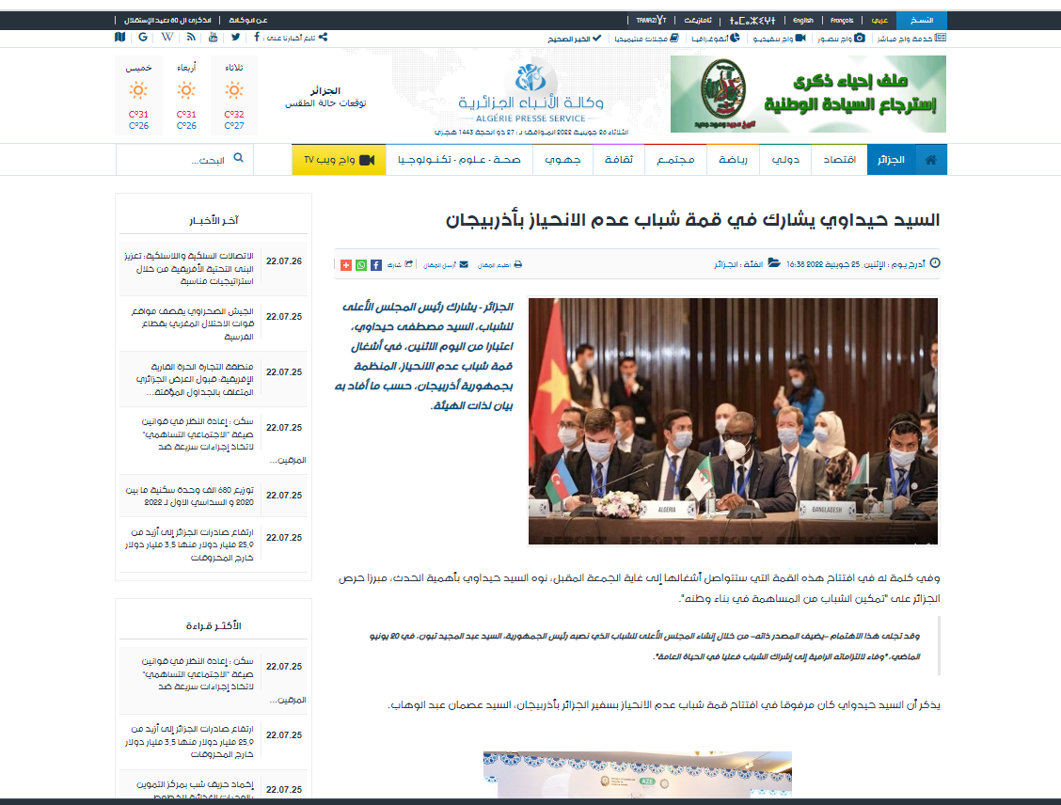The width and height of the screenshot is (1061, 805).
Task: Click the red plus share icon
Action: (346, 265)
